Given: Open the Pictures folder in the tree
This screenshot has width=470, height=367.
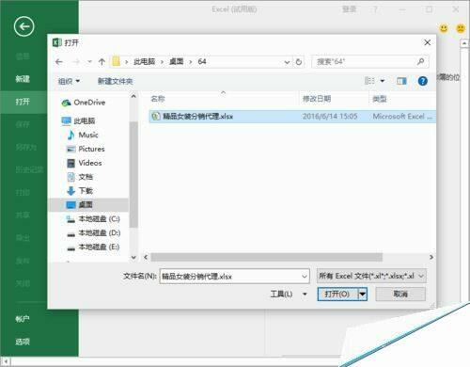Looking at the screenshot, I should [86, 149].
